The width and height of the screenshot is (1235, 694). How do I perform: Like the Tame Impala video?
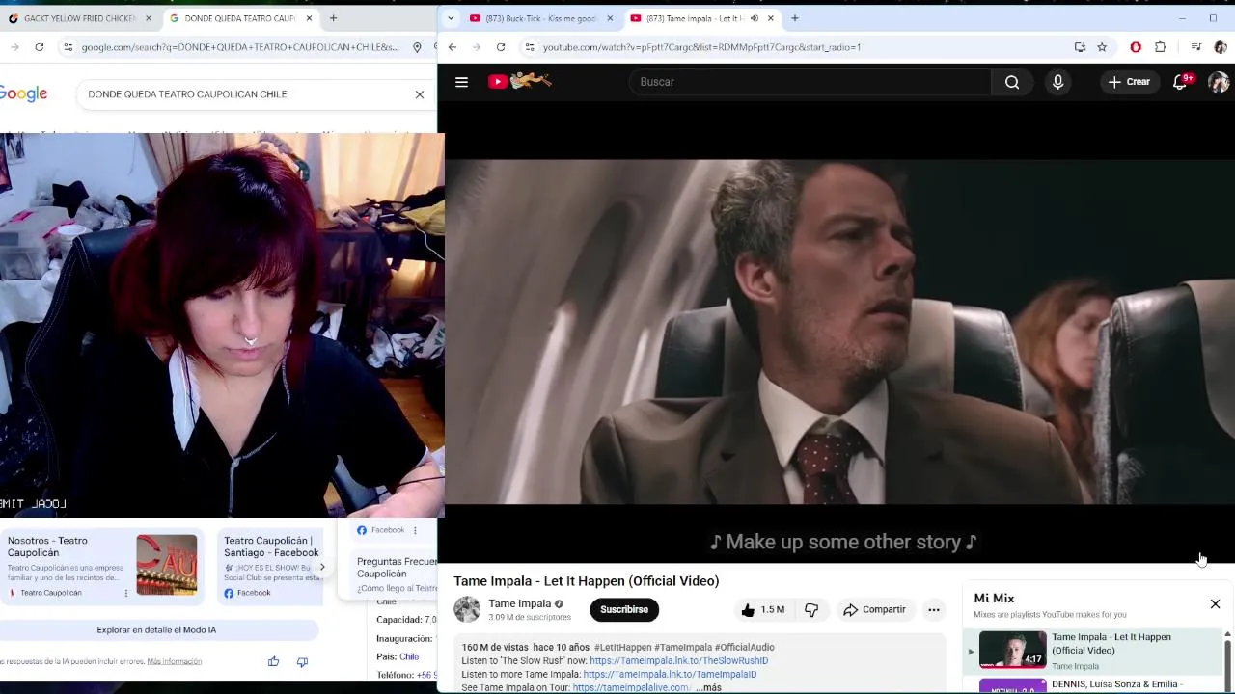pyautogui.click(x=762, y=609)
